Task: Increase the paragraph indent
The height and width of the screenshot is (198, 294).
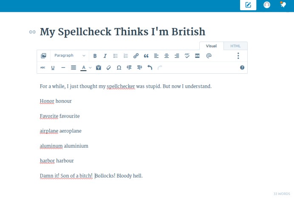Action: 139,67
